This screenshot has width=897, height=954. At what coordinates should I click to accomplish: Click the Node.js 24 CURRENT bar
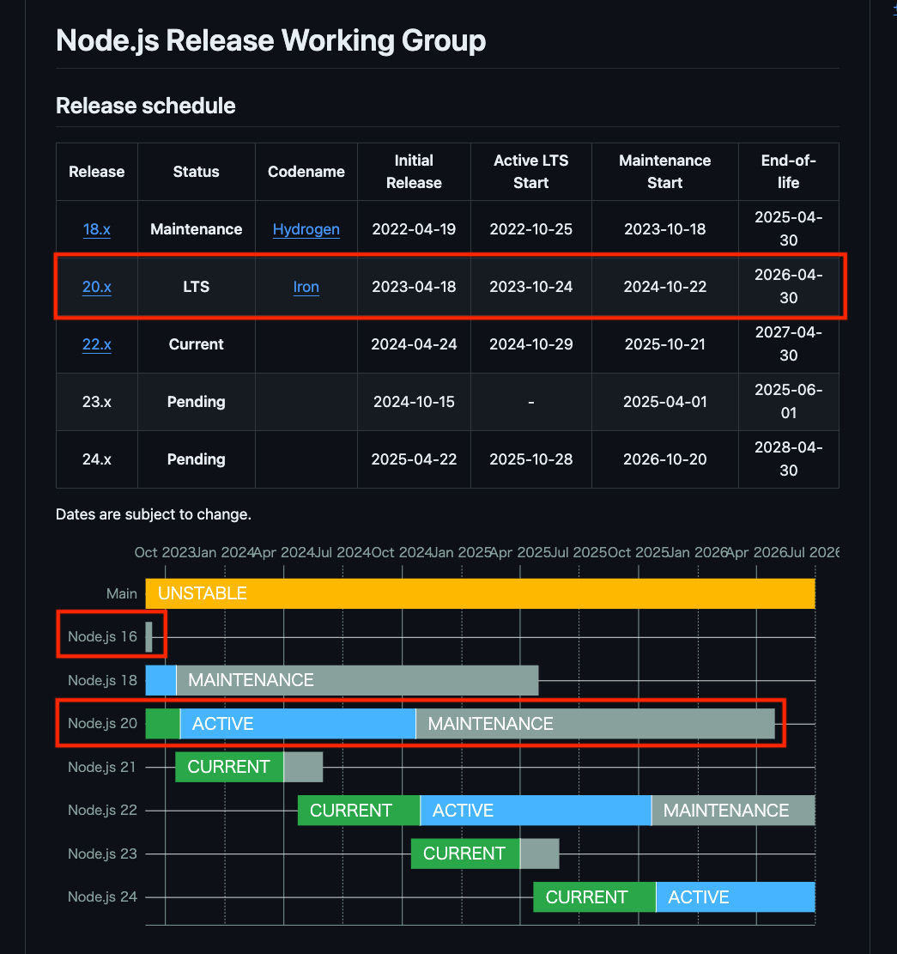pos(594,896)
